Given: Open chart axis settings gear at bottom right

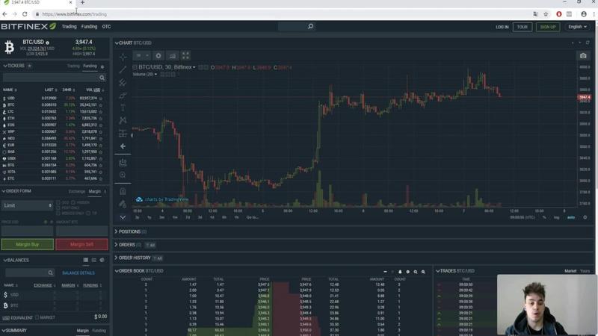Looking at the screenshot, I should pyautogui.click(x=585, y=217).
